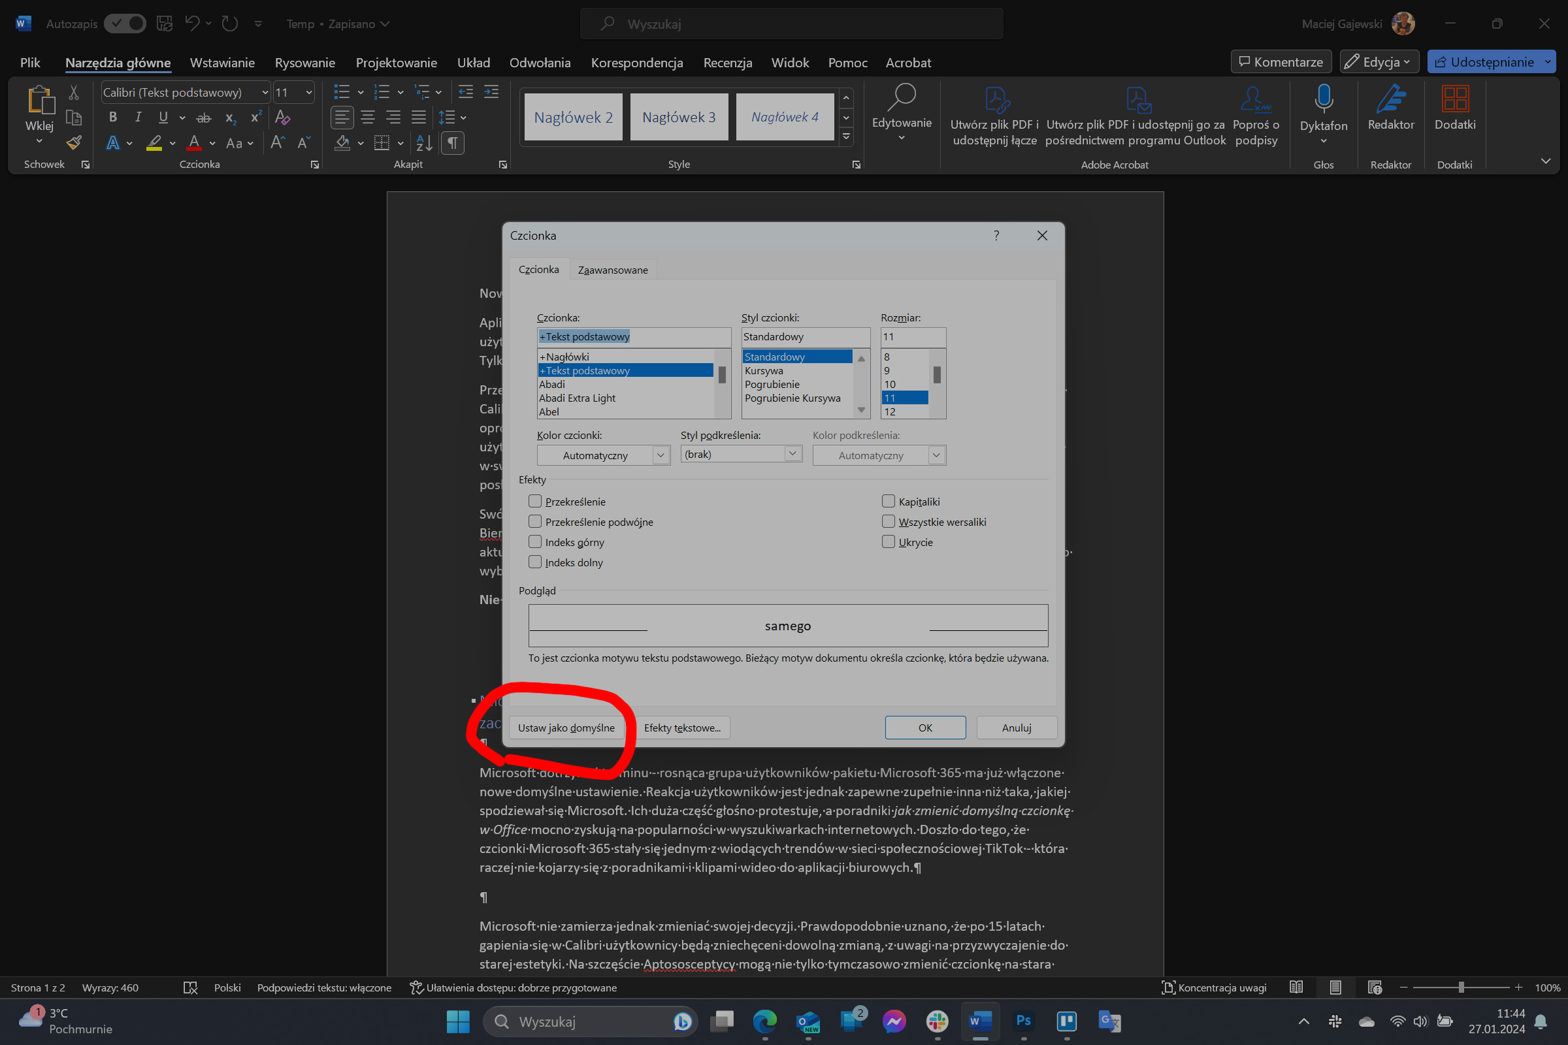Expand the Edycja mode dropdown
The height and width of the screenshot is (1045, 1568).
click(1379, 62)
